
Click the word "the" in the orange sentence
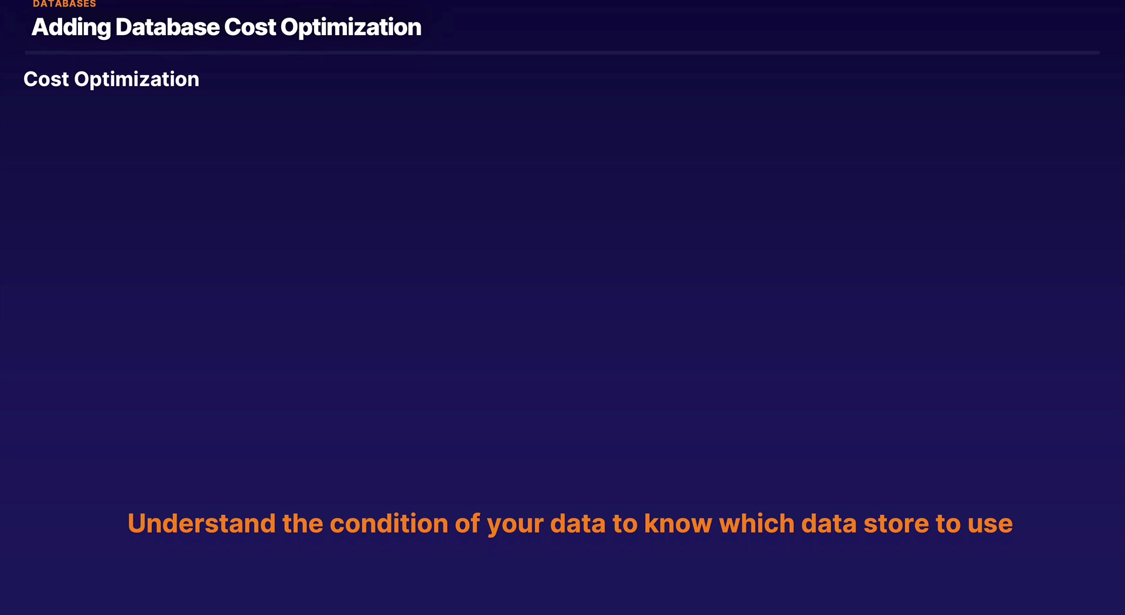(x=302, y=523)
